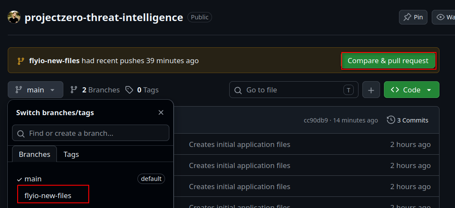Select the Branches tab
Image resolution: width=455 pixels, height=208 pixels.
pyautogui.click(x=34, y=154)
